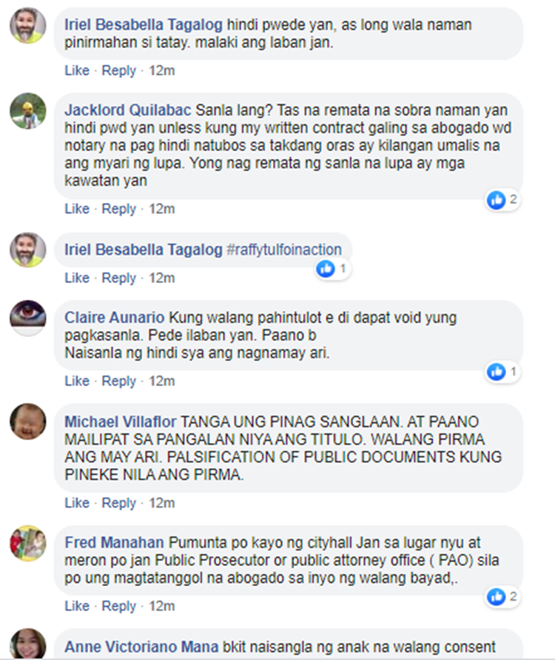Click the like reaction icon on Jacklord's comment
Screen dimensions: 555x660
pos(496,200)
